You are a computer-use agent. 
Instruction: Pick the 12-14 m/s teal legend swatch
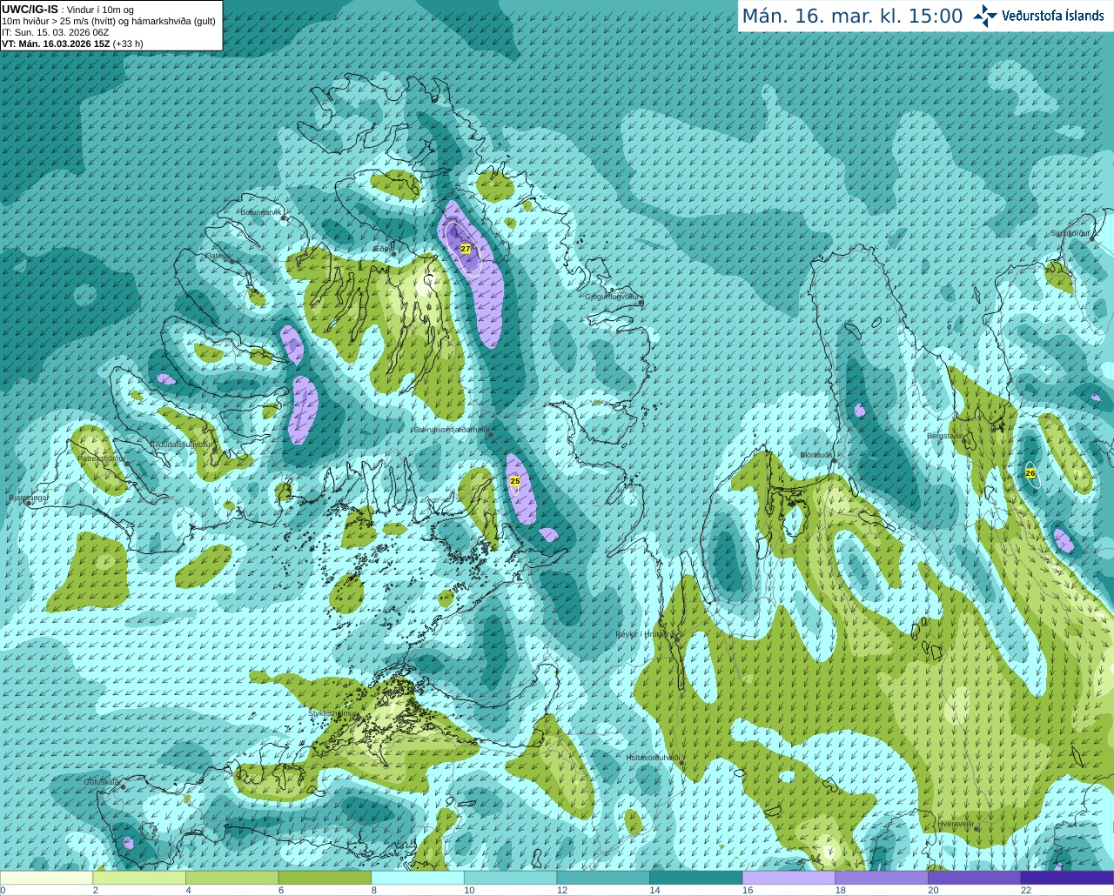click(603, 878)
